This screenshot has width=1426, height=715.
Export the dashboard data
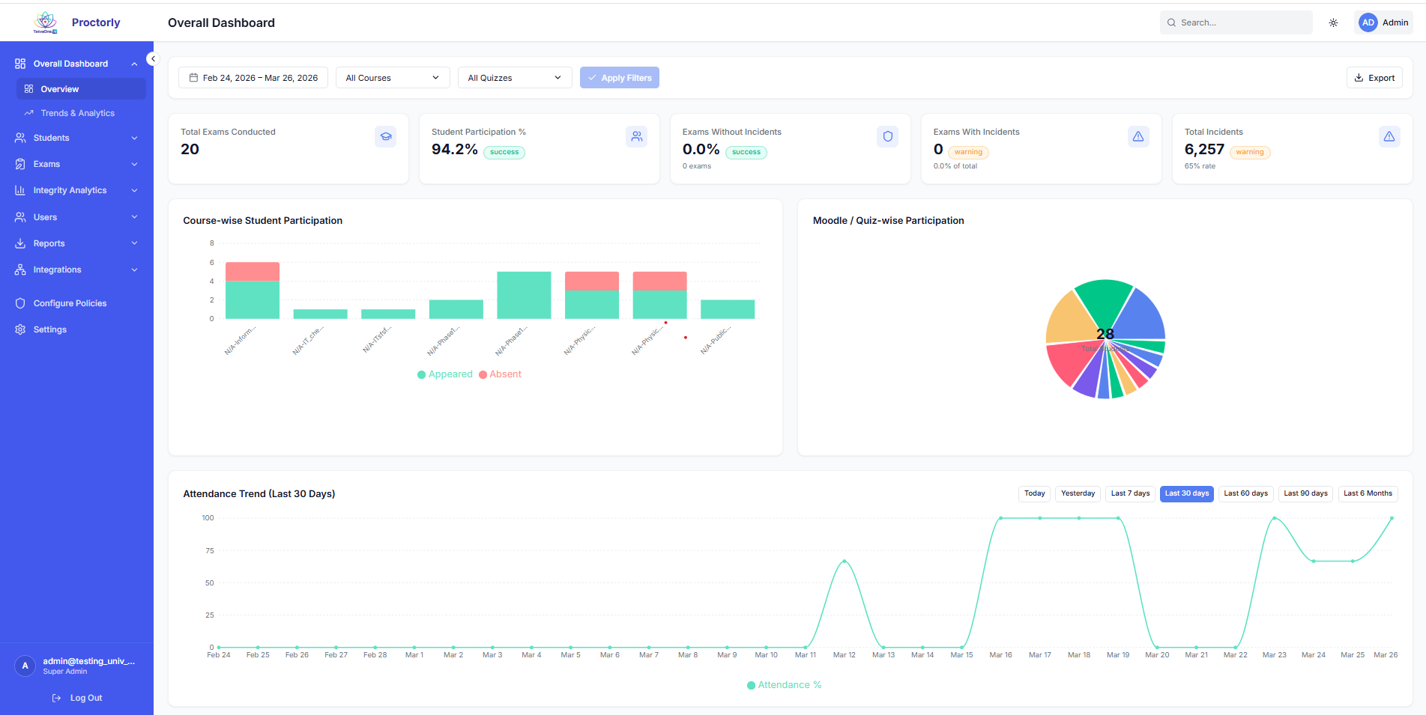[1374, 78]
